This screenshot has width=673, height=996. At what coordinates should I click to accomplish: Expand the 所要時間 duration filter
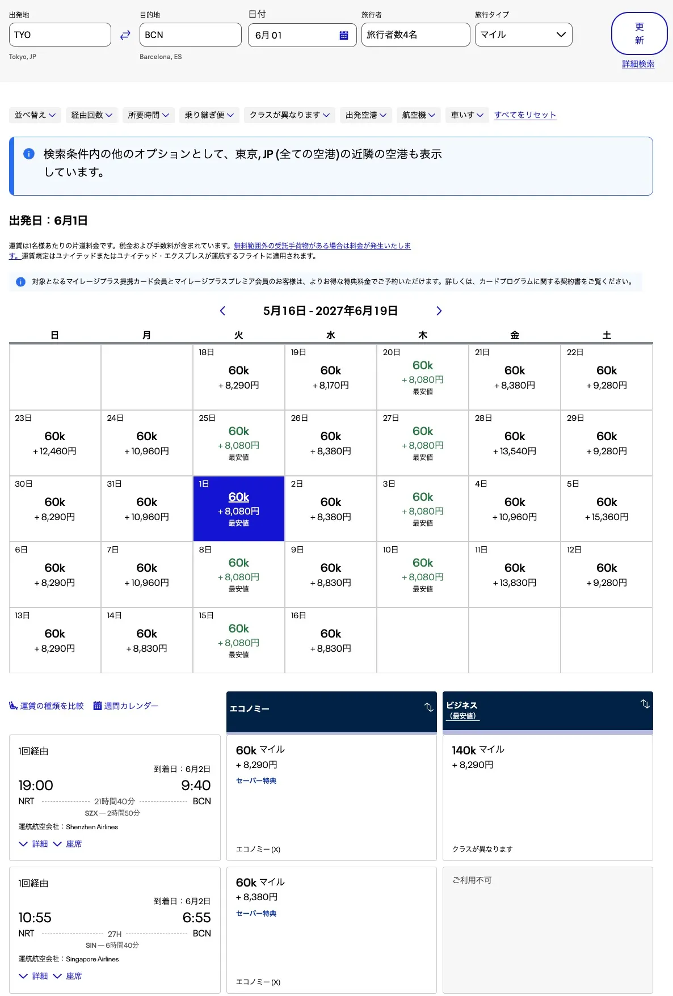pyautogui.click(x=149, y=115)
